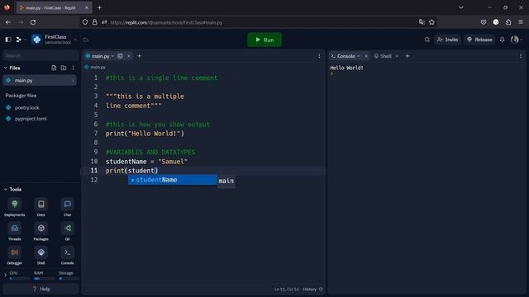This screenshot has width=529, height=297.
Task: Open the browser extensions icon
Action: click(508, 22)
